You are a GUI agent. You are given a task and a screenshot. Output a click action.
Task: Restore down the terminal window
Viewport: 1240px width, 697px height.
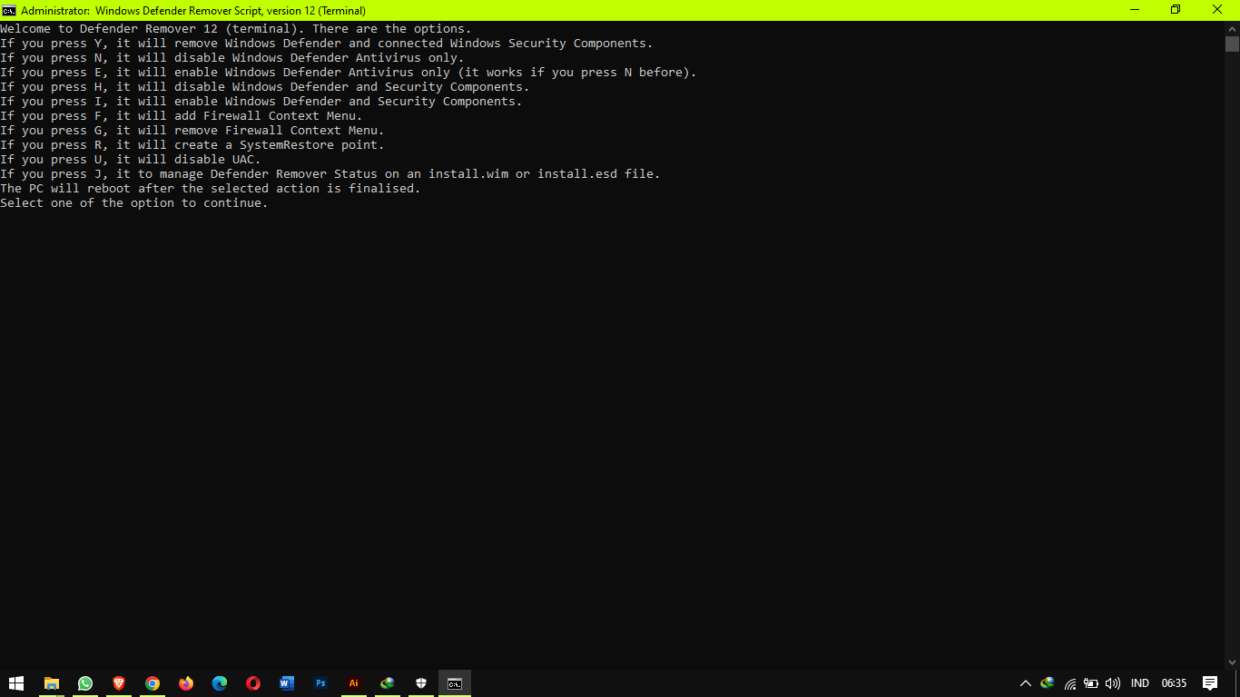coord(1176,10)
